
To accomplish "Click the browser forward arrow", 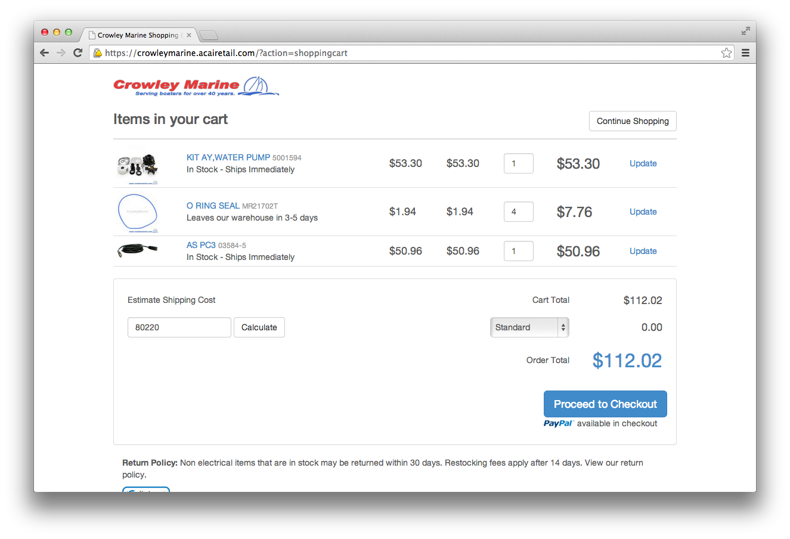I will click(61, 52).
